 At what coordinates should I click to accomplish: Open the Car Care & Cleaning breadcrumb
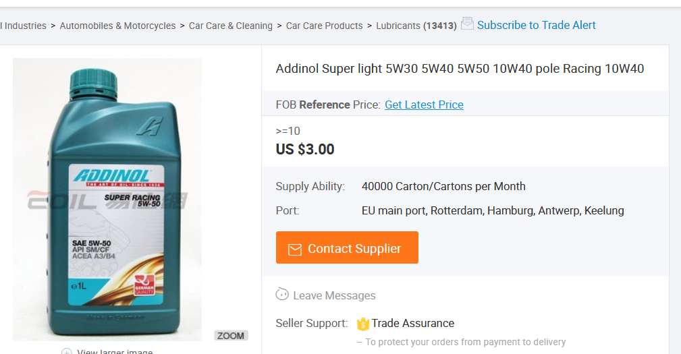(x=230, y=26)
